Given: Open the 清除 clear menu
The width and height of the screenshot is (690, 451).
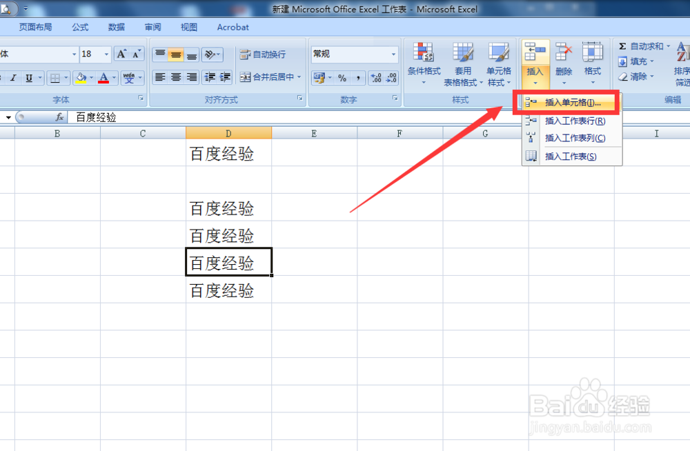Looking at the screenshot, I should [636, 77].
